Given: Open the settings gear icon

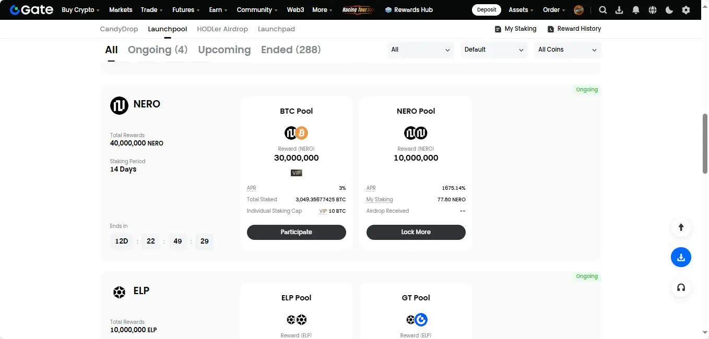Looking at the screenshot, I should (686, 10).
